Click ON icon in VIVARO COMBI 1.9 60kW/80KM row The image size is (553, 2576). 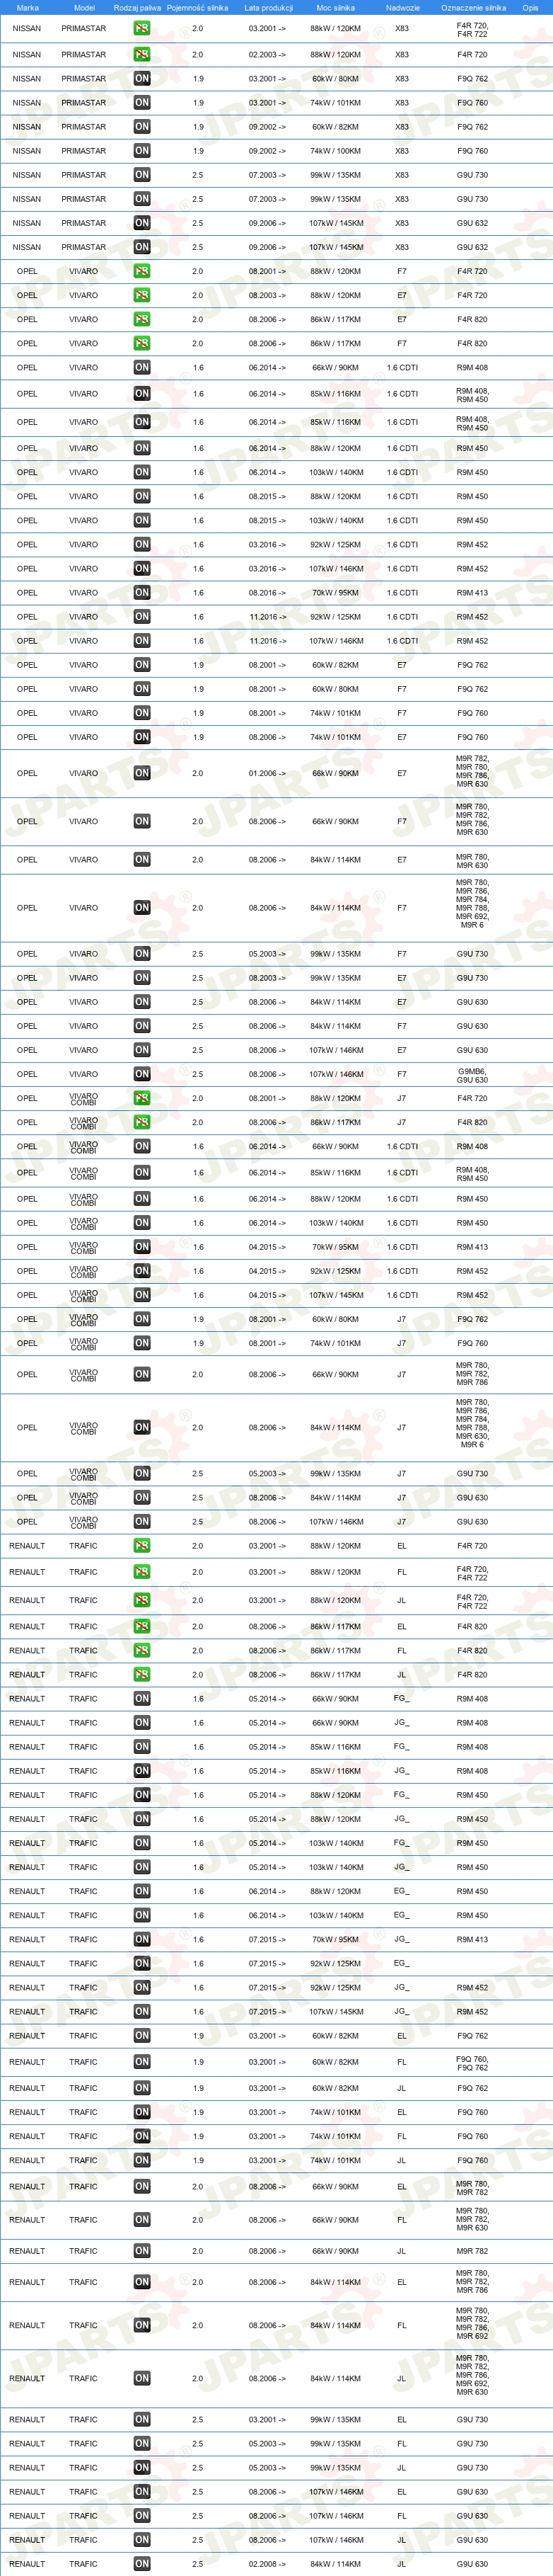[141, 1318]
